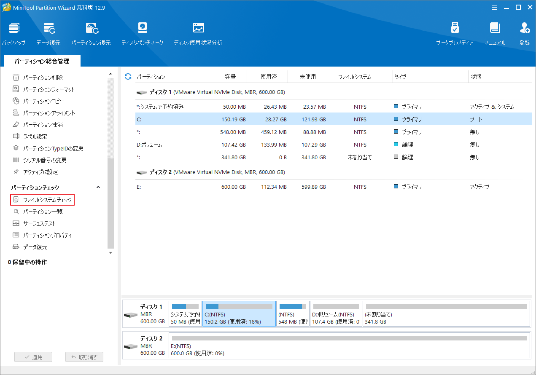This screenshot has width=536, height=375.
Task: Open ラベル設定
Action: [x=30, y=137]
